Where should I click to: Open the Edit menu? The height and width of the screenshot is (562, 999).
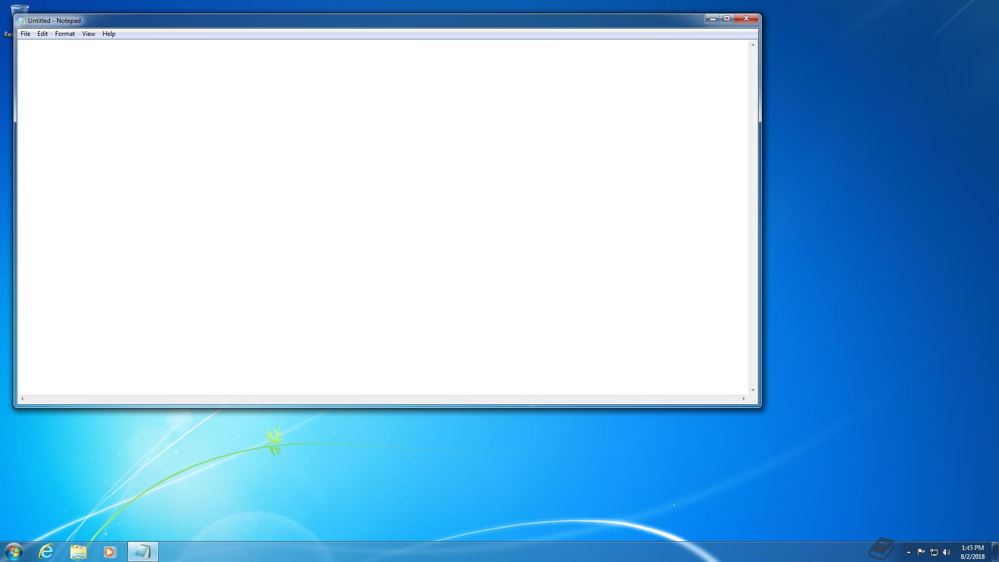pyautogui.click(x=43, y=34)
